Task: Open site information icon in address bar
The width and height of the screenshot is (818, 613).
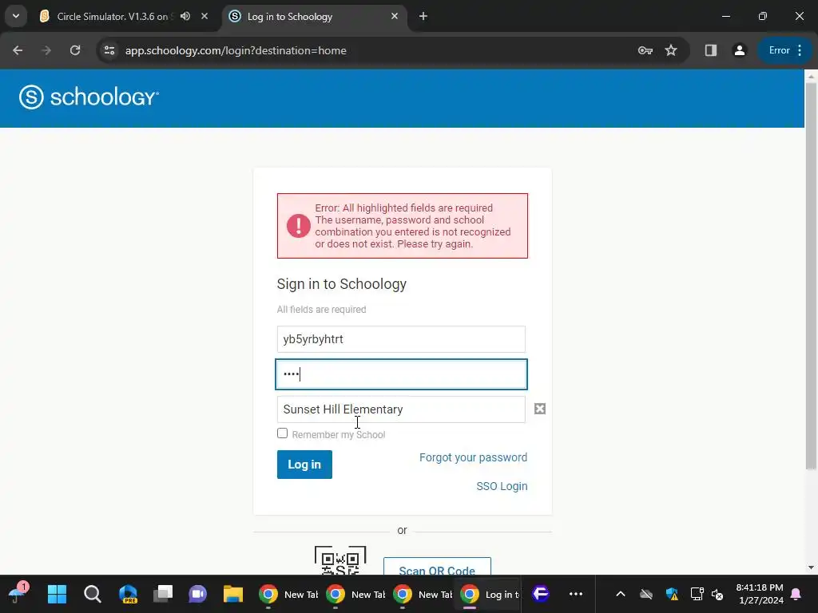Action: 109,50
